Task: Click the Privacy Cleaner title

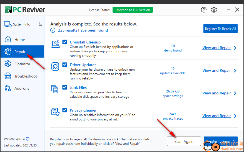Action: 83,110
